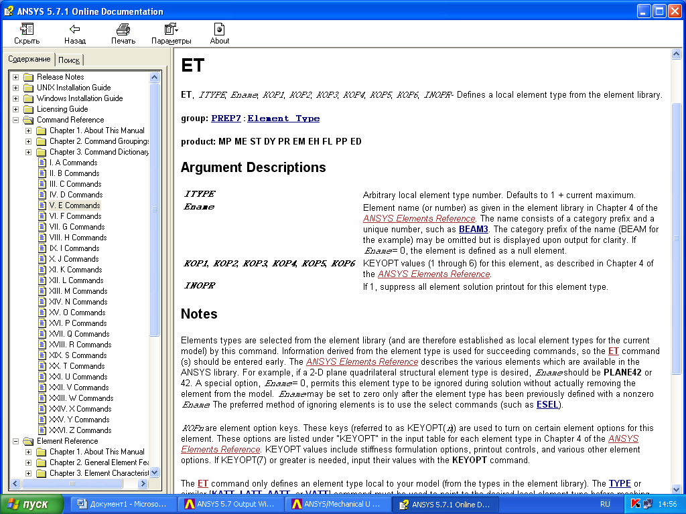Click the open Command Reference folder icon
Screen dimensions: 686x514
(x=28, y=120)
